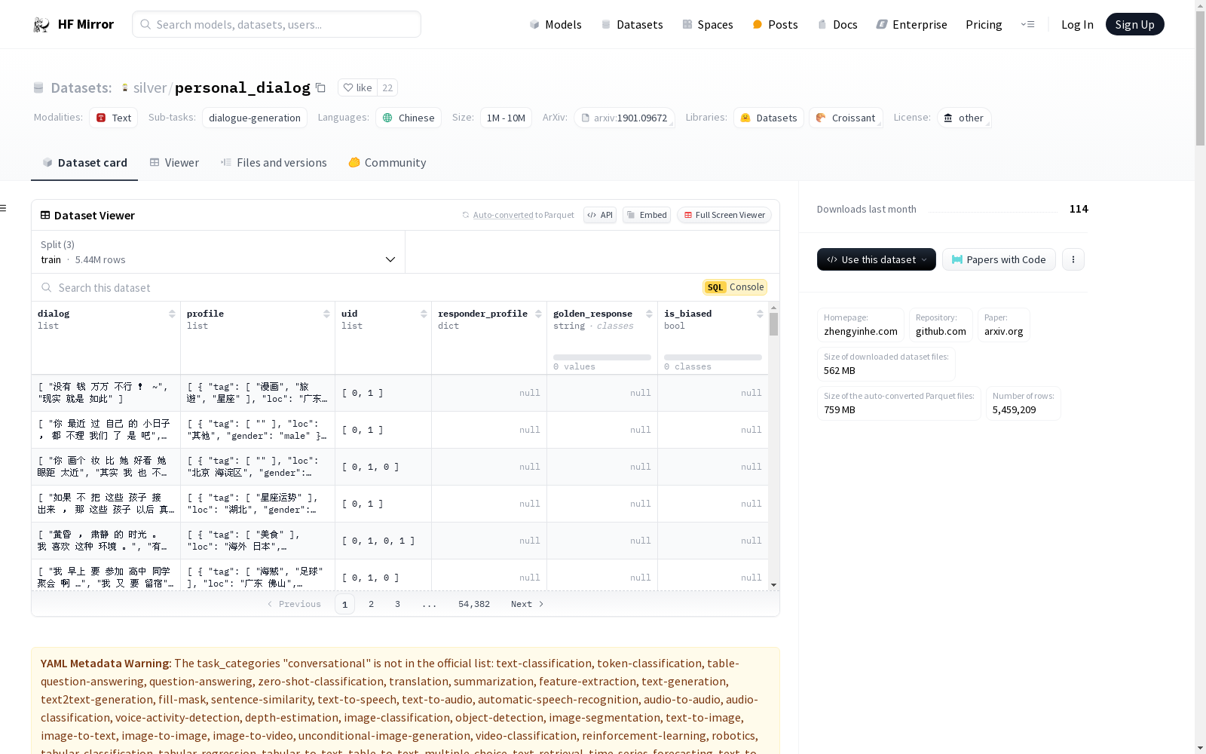Open the Embed button
Screen dimensions: 1206x754
click(647, 215)
